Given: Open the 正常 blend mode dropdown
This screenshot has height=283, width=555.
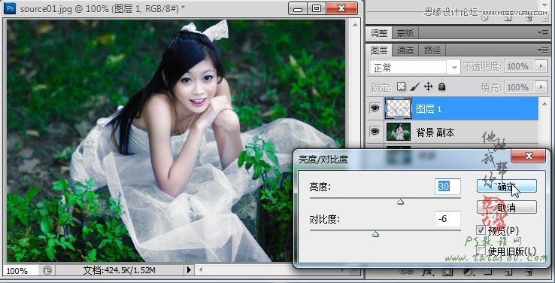Looking at the screenshot, I should [415, 67].
